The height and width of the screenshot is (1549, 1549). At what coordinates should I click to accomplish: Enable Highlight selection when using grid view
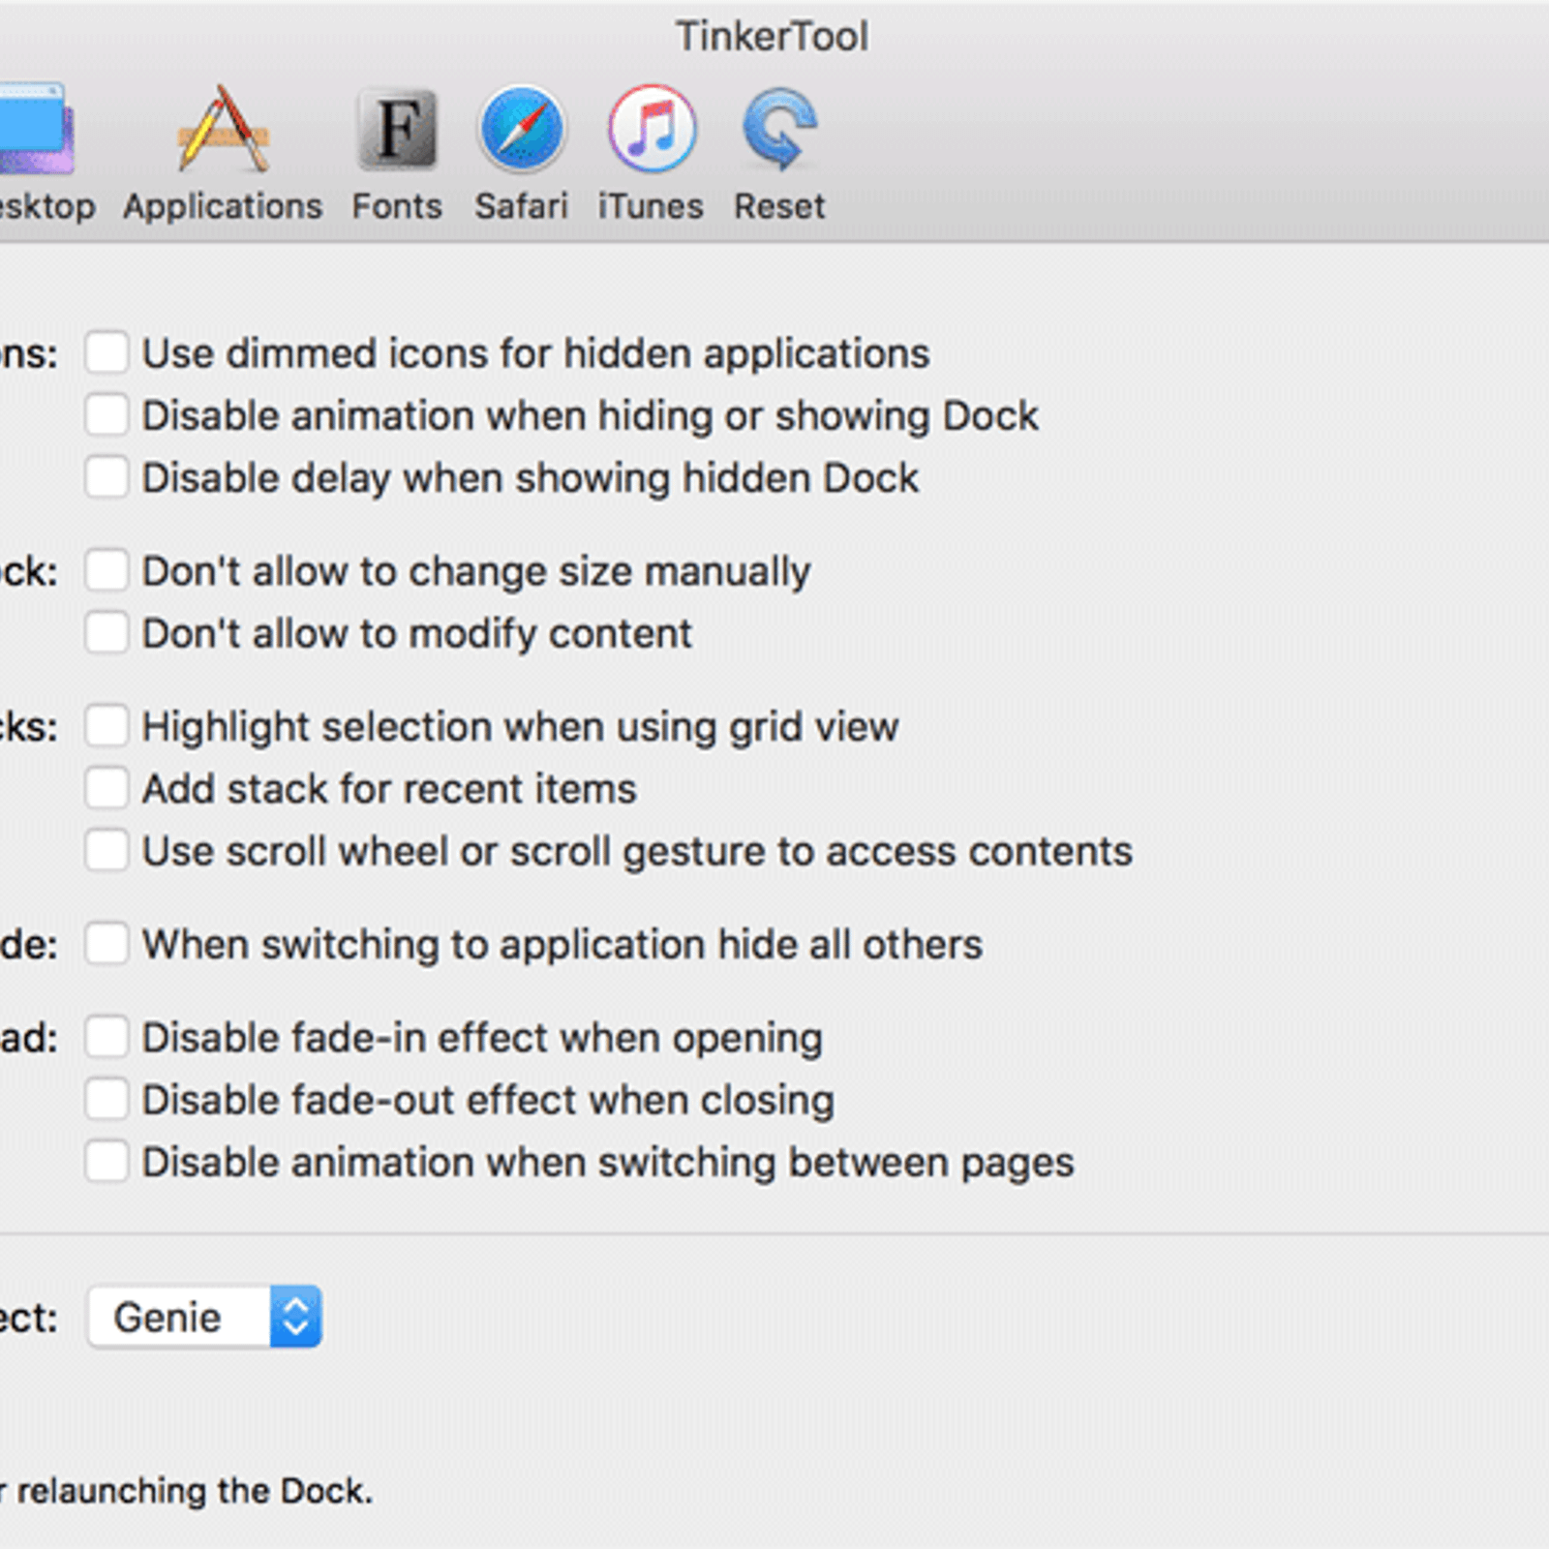tap(106, 726)
